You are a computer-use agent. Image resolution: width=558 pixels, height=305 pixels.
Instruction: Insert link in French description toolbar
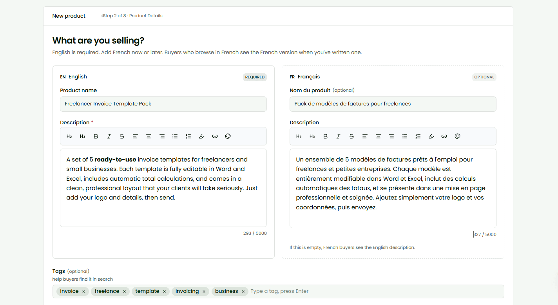[444, 136]
